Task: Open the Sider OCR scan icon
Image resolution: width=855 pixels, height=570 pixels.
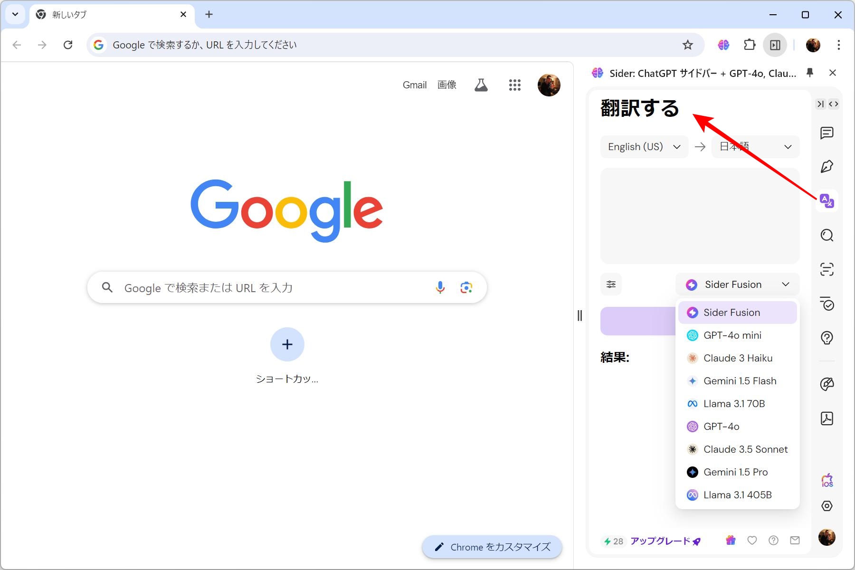Action: (827, 269)
